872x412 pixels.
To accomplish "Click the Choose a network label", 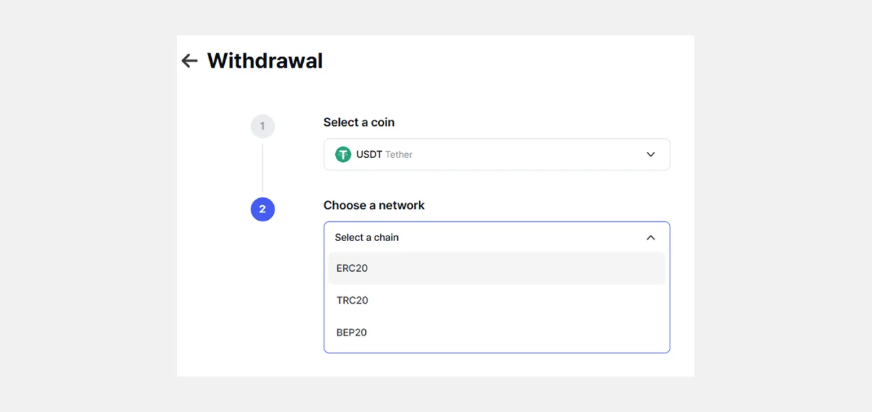I will pyautogui.click(x=374, y=206).
